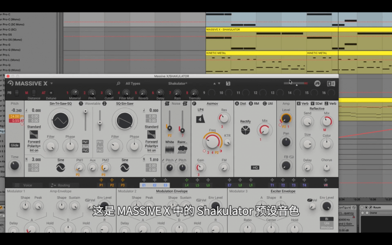
Task: Toggle Modulator 3 Vel switch
Action: click(309, 200)
